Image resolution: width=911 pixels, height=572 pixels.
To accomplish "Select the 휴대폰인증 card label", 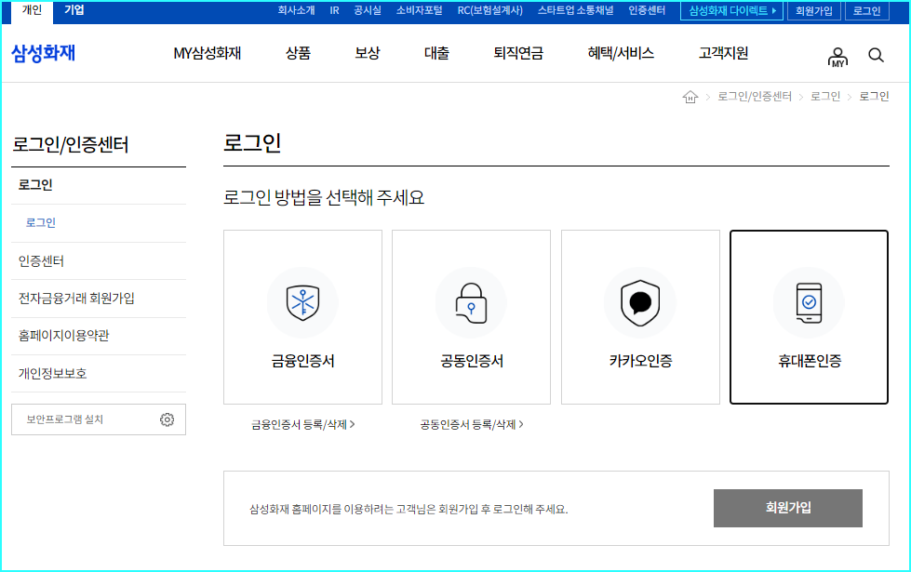I will click(x=810, y=361).
